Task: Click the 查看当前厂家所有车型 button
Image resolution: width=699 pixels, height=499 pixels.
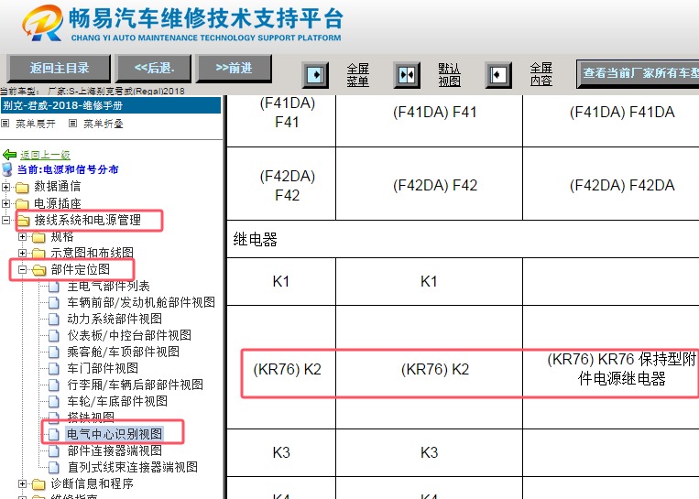Action: tap(638, 73)
